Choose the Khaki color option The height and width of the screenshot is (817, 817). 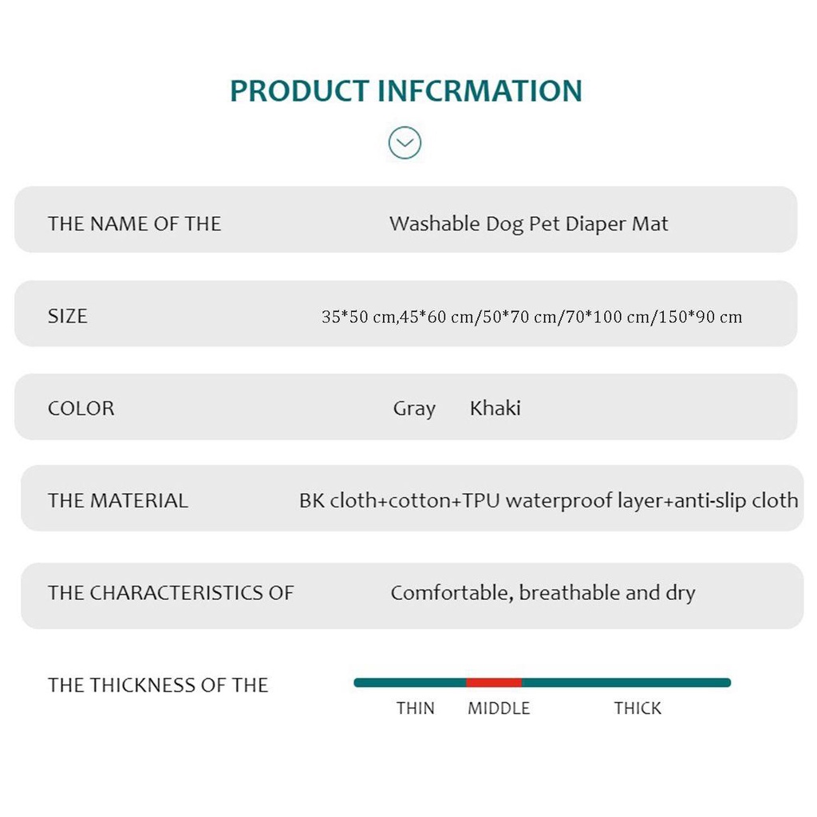(x=495, y=408)
